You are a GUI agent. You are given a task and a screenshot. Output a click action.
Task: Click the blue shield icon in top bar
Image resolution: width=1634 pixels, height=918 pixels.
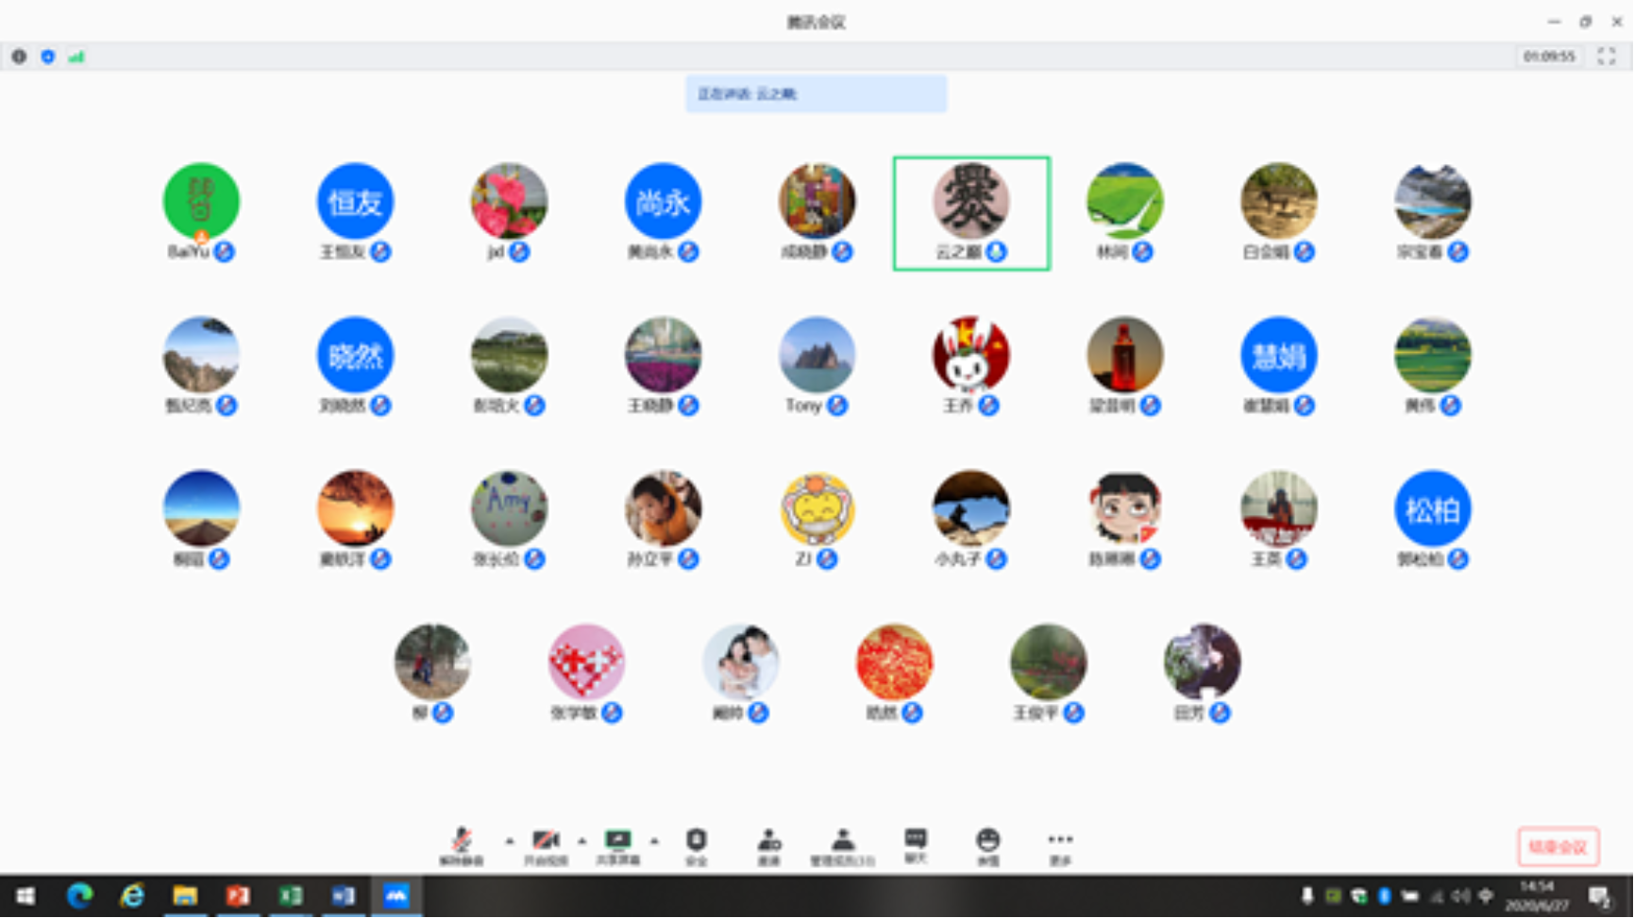tap(48, 57)
